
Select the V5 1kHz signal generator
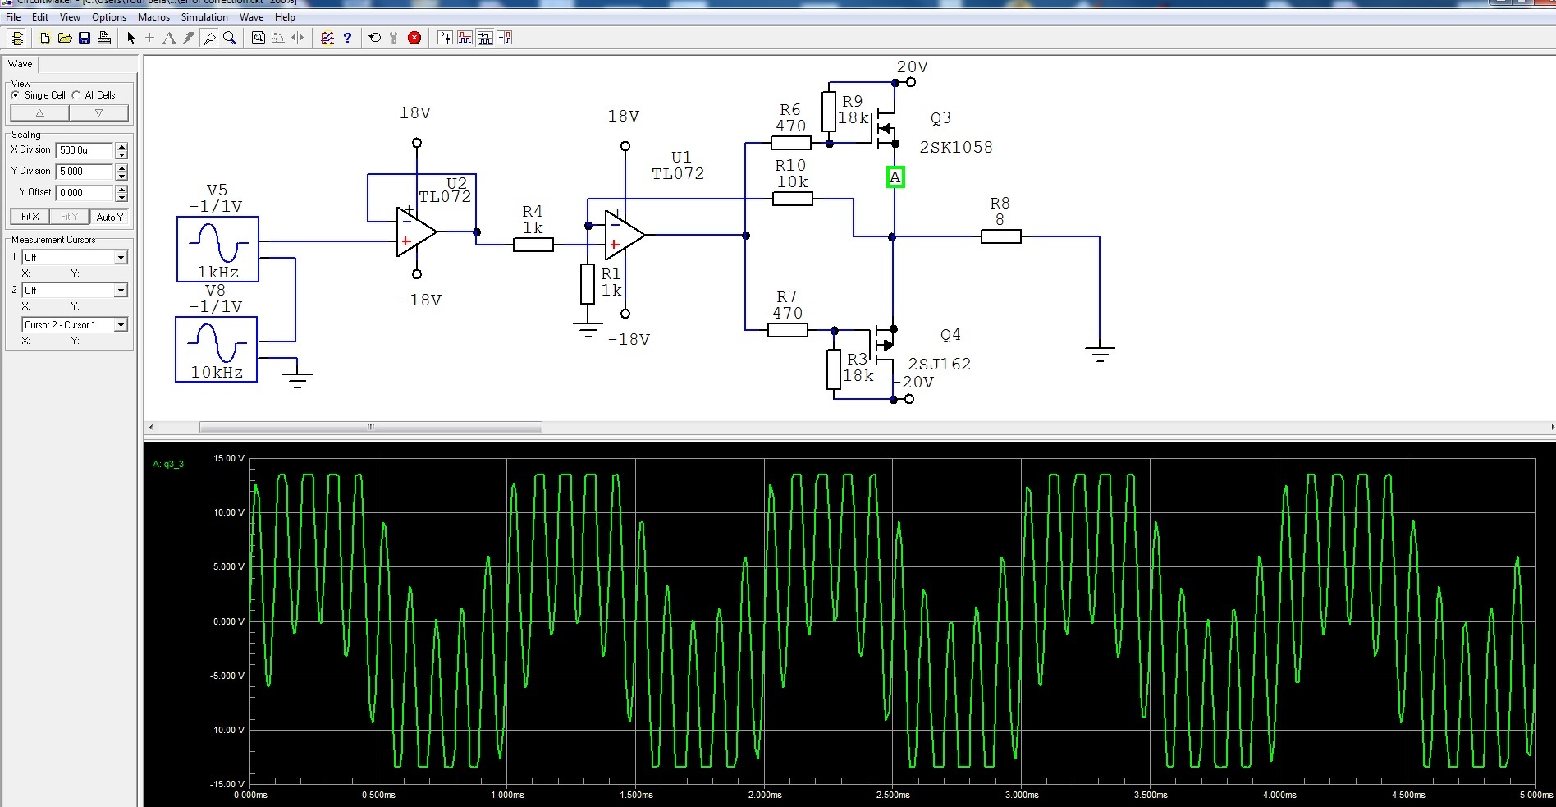[x=217, y=249]
